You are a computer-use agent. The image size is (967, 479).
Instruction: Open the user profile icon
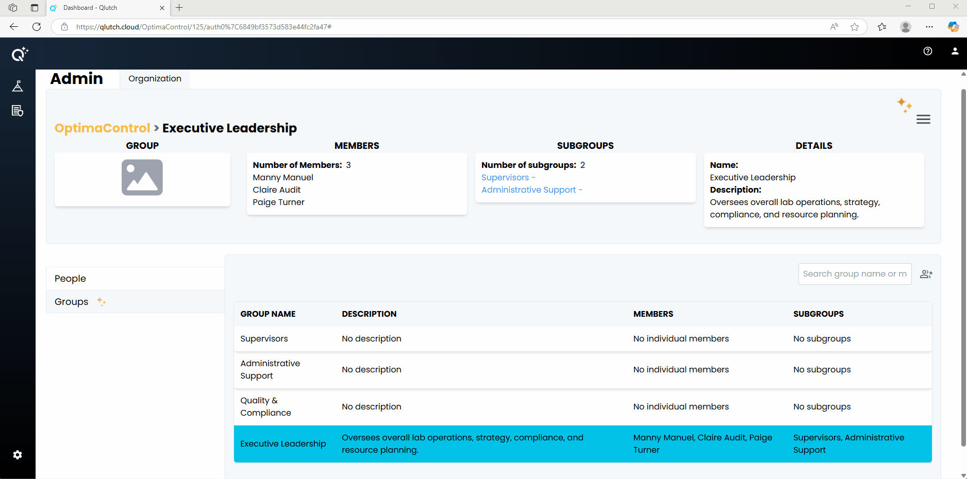coord(955,51)
